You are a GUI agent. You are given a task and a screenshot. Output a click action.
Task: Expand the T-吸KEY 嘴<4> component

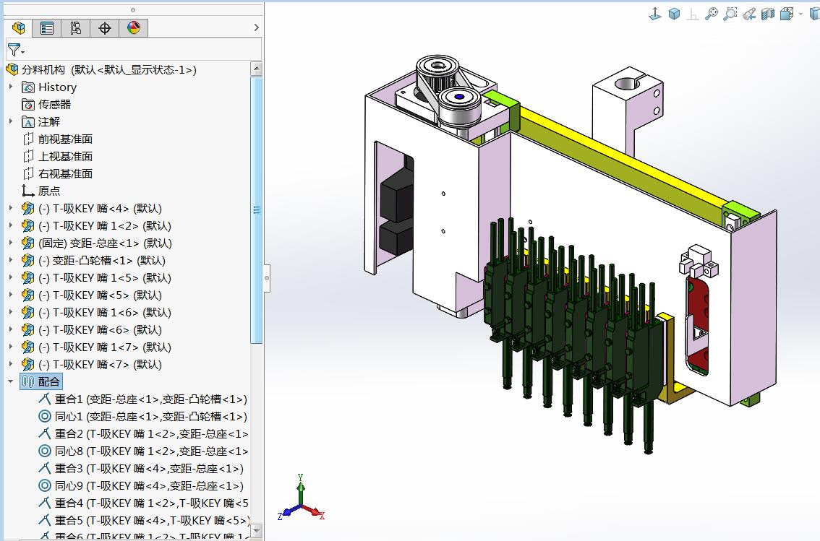(11, 208)
